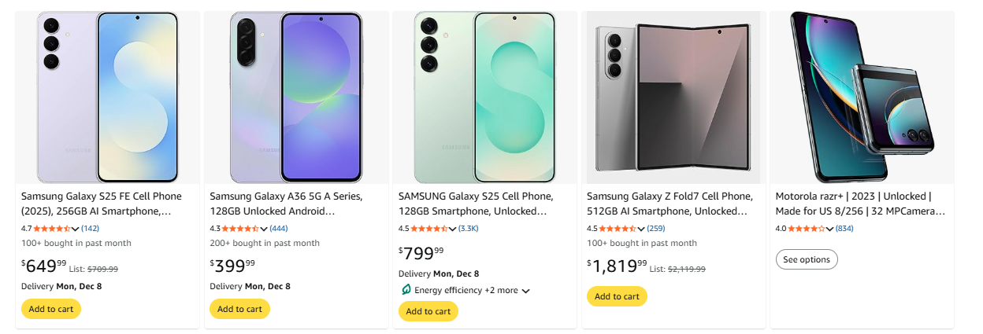The height and width of the screenshot is (334, 983).
Task: Click the Galaxy S25 star rating
Action: (x=429, y=229)
